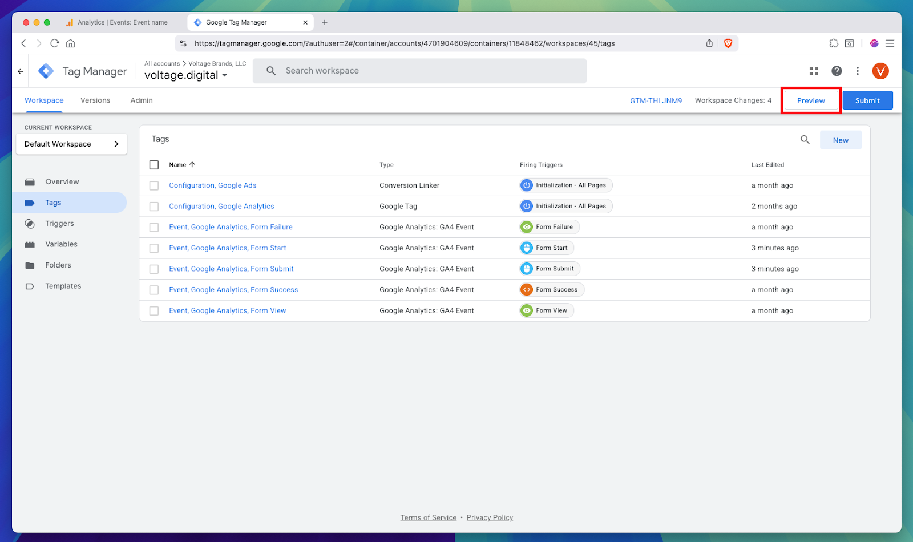The width and height of the screenshot is (913, 542).
Task: Open browser extensions puzzle icon
Action: (834, 43)
